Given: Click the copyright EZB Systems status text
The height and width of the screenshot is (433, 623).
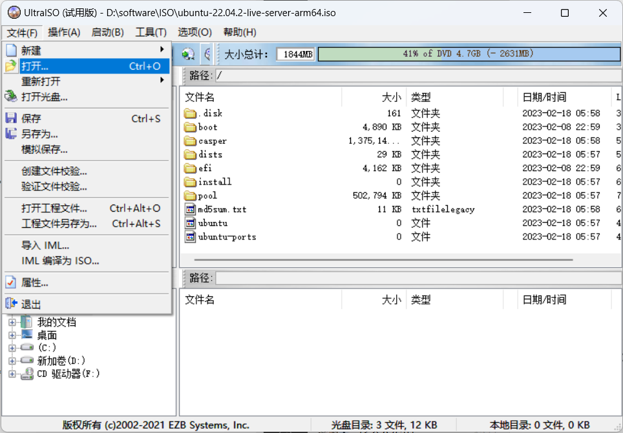Looking at the screenshot, I should pyautogui.click(x=156, y=425).
